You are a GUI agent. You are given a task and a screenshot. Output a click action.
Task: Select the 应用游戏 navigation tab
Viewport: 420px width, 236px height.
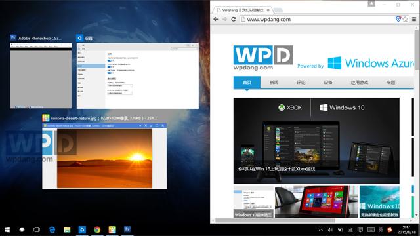(x=360, y=82)
